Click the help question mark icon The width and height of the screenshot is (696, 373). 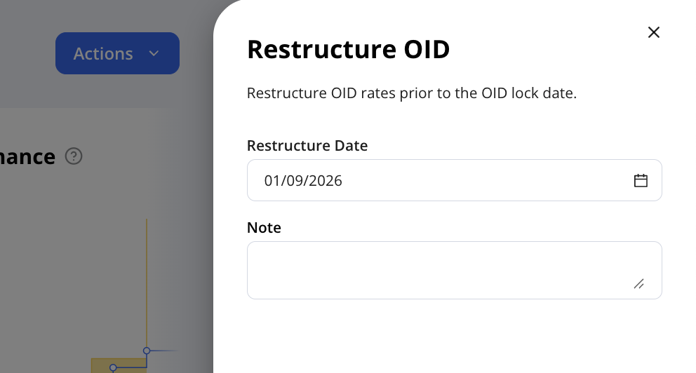(74, 156)
